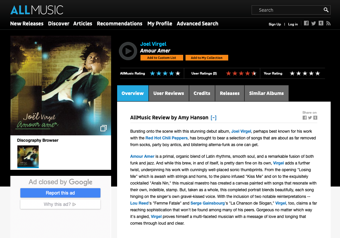Set Your Rating to five stars
The width and height of the screenshot is (340, 238).
[x=317, y=74]
